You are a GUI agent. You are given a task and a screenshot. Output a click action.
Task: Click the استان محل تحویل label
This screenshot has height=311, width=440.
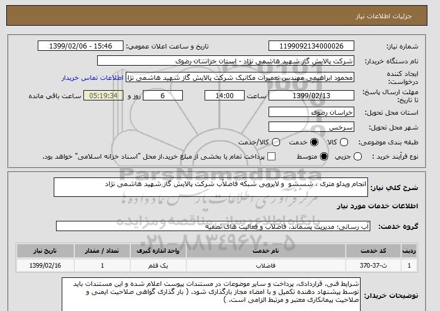(391, 112)
